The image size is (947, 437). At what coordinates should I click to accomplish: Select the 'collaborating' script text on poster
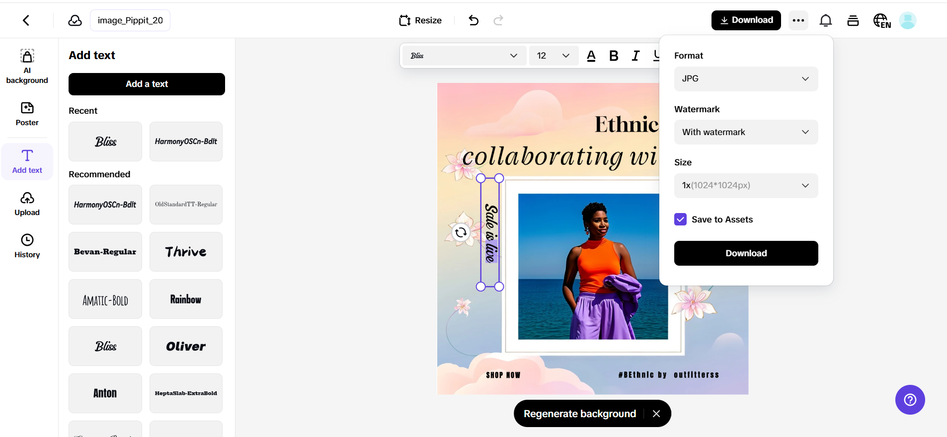[x=542, y=157]
